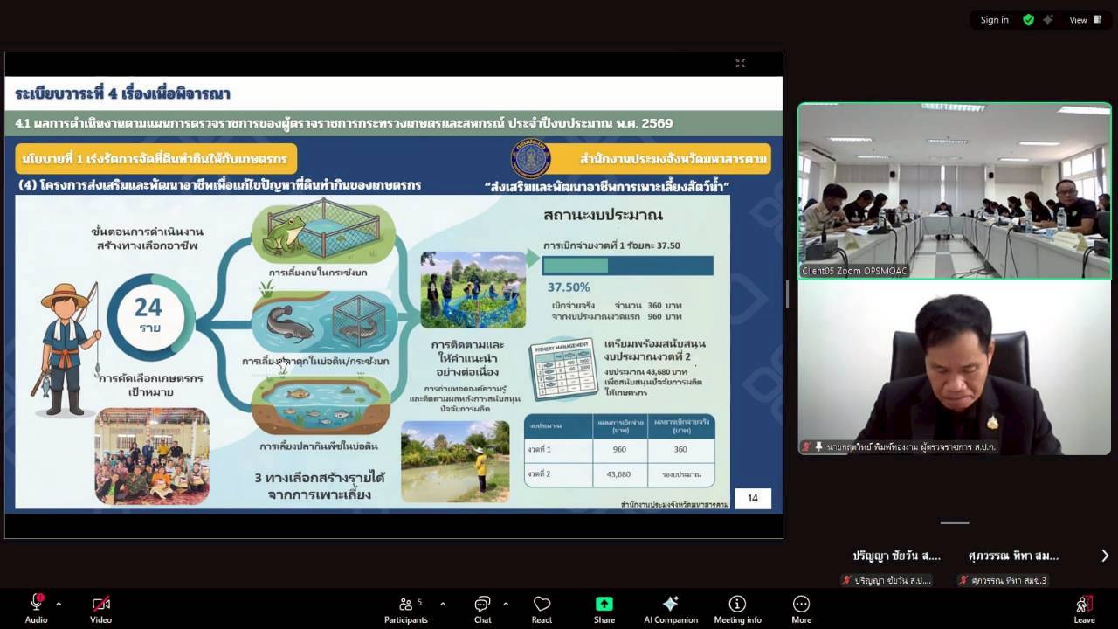Viewport: 1118px width, 629px height.
Task: Open video settings via the Video chevron
Action: pos(122,602)
